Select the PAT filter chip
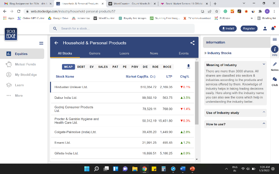This screenshot has height=174, width=279. pos(115,67)
